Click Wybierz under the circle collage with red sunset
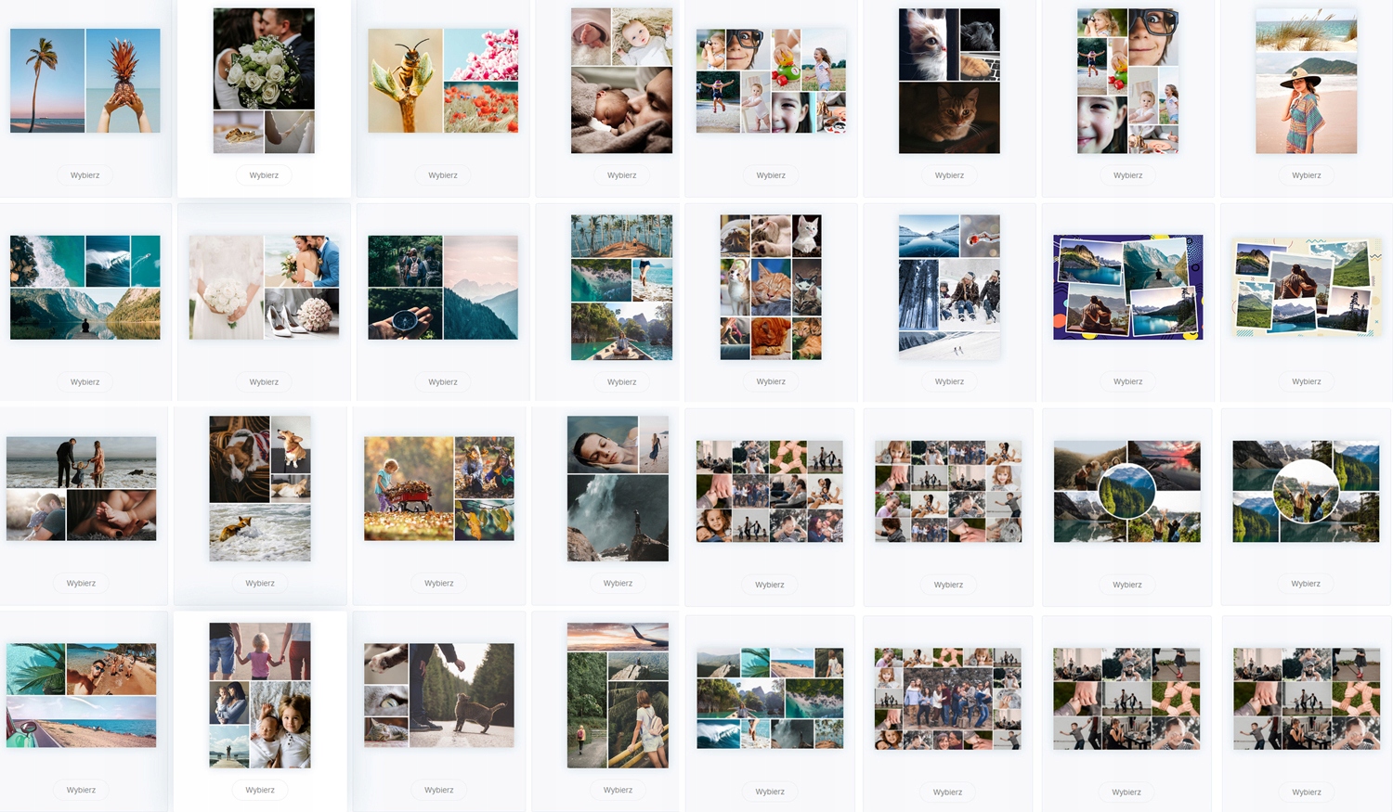The height and width of the screenshot is (812, 1393). [1127, 585]
